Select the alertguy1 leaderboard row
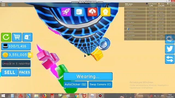The height and width of the screenshot is (98, 175). pos(150,12)
